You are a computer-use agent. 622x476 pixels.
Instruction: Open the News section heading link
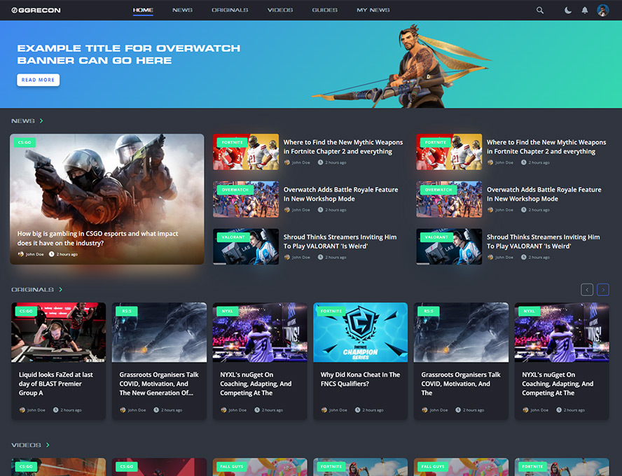23,121
